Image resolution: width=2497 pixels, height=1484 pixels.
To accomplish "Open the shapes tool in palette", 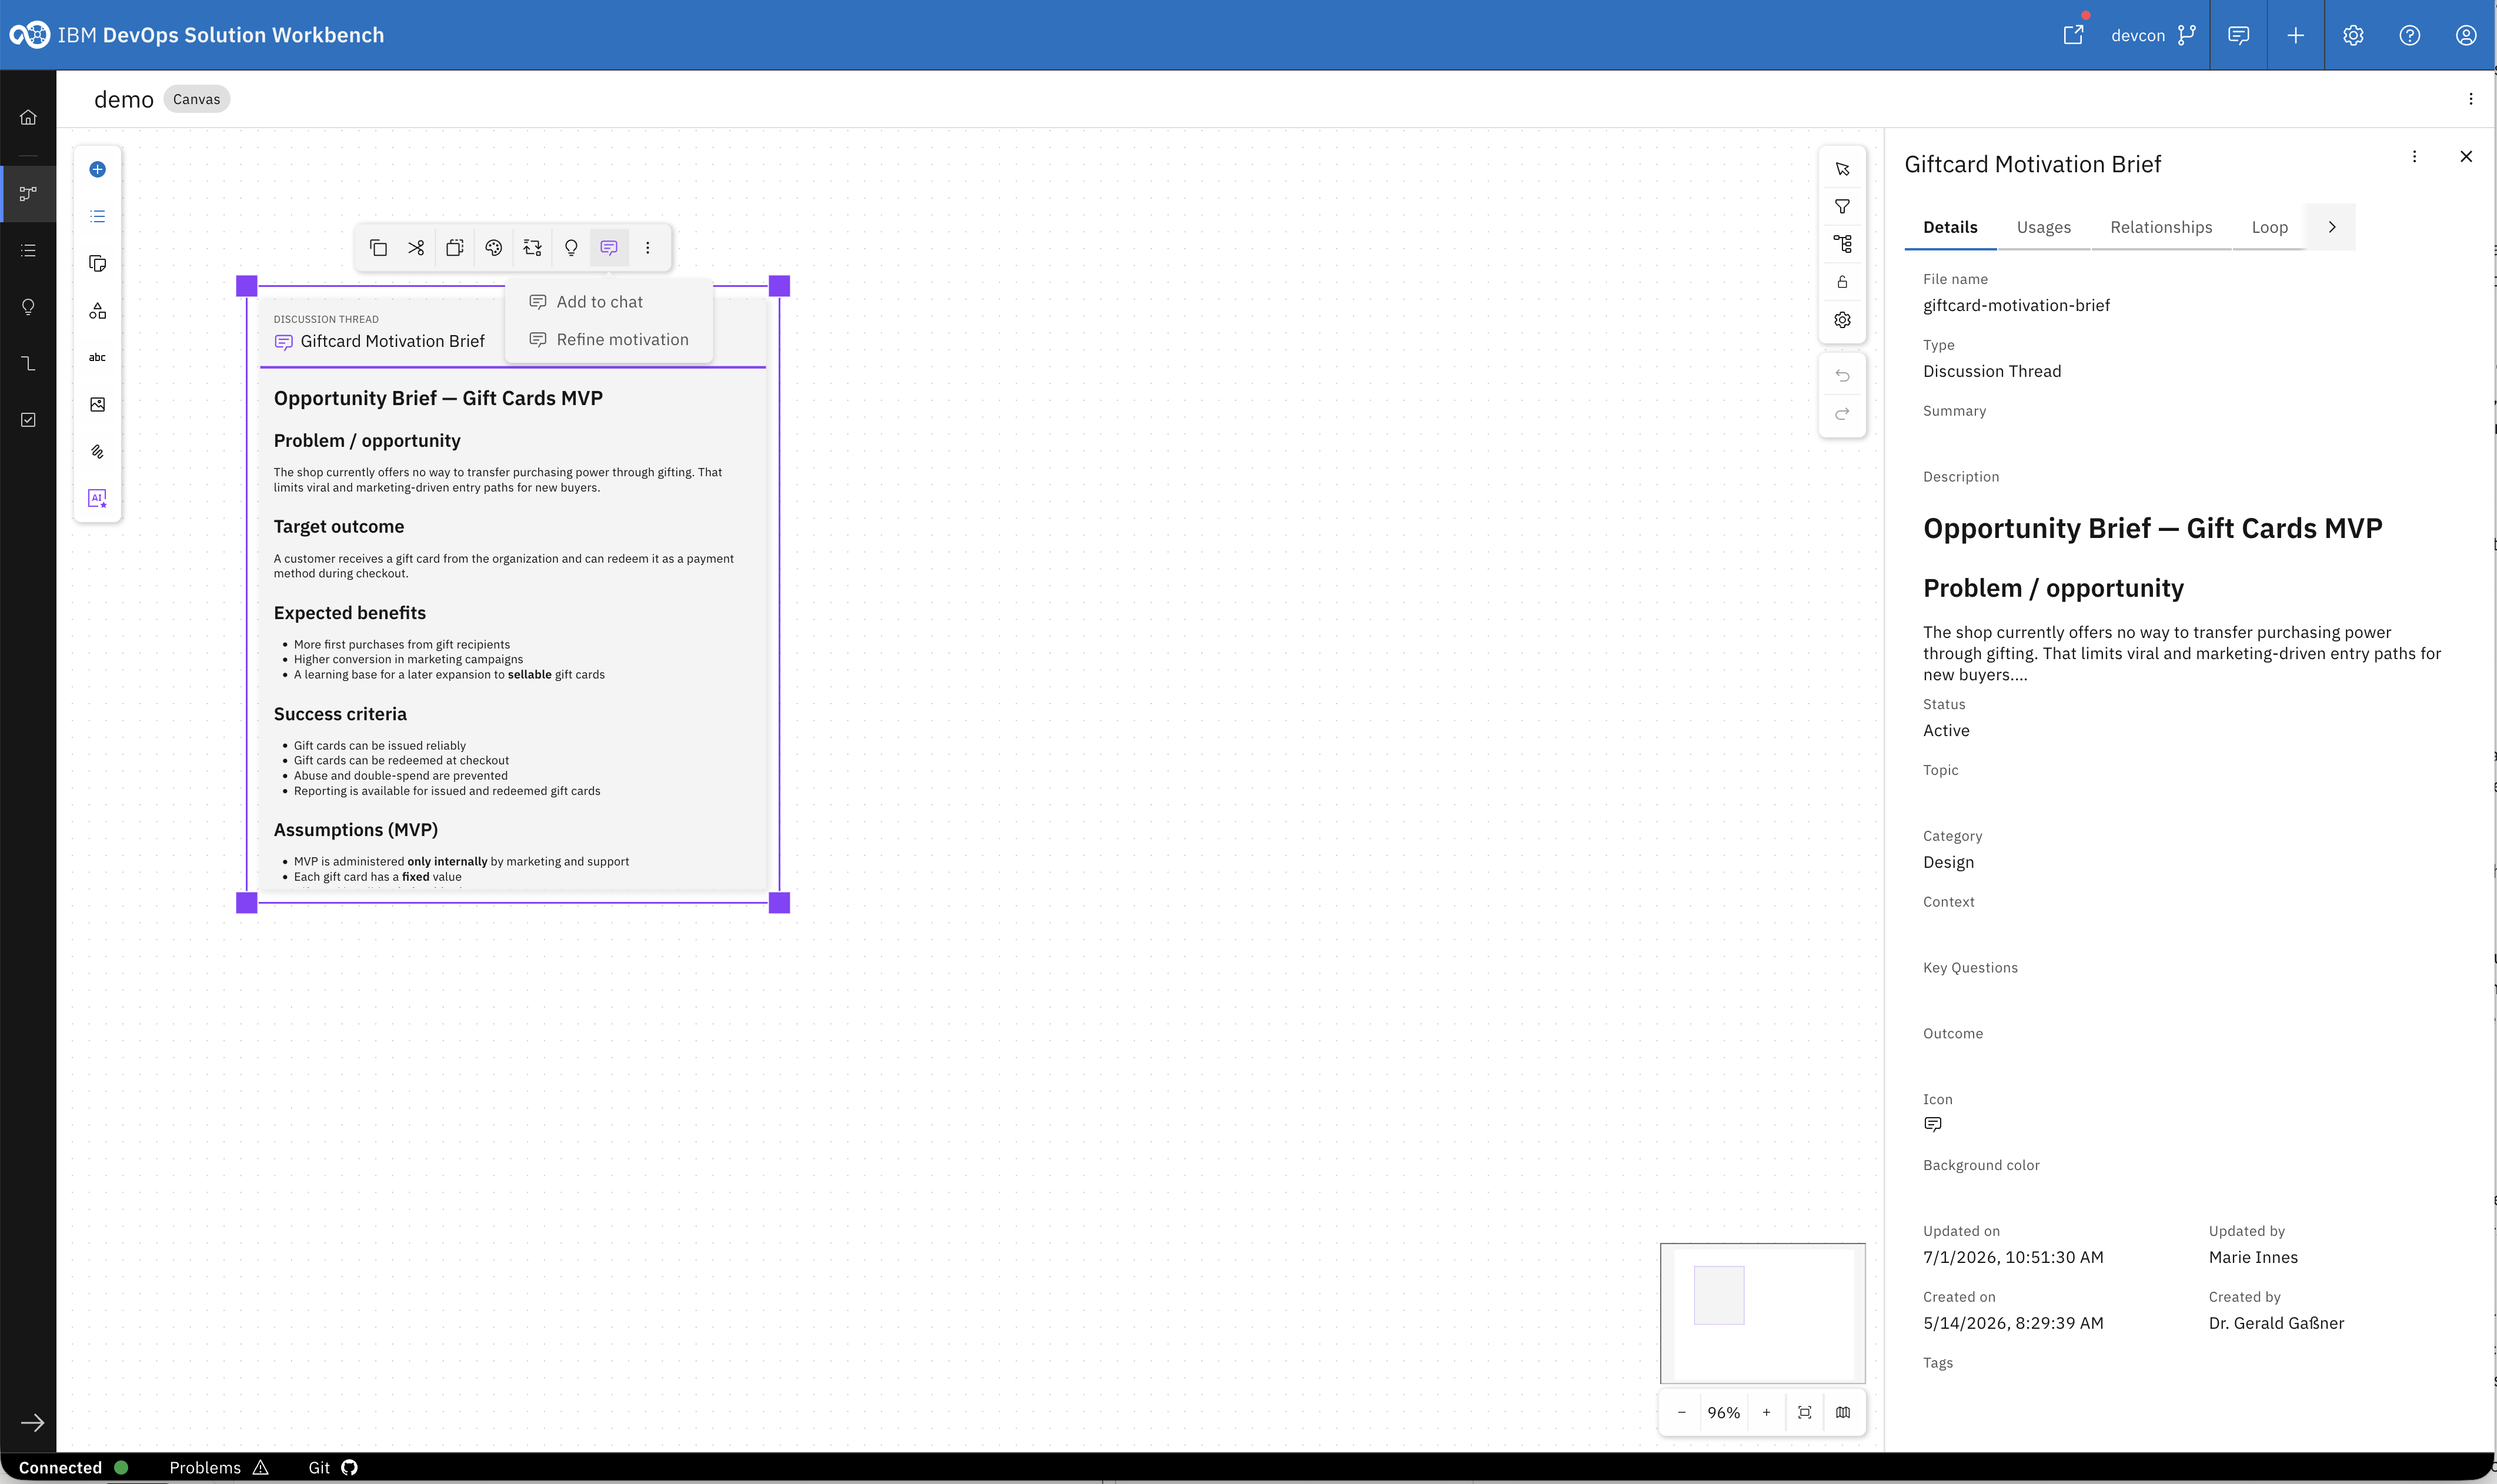I will (x=97, y=311).
